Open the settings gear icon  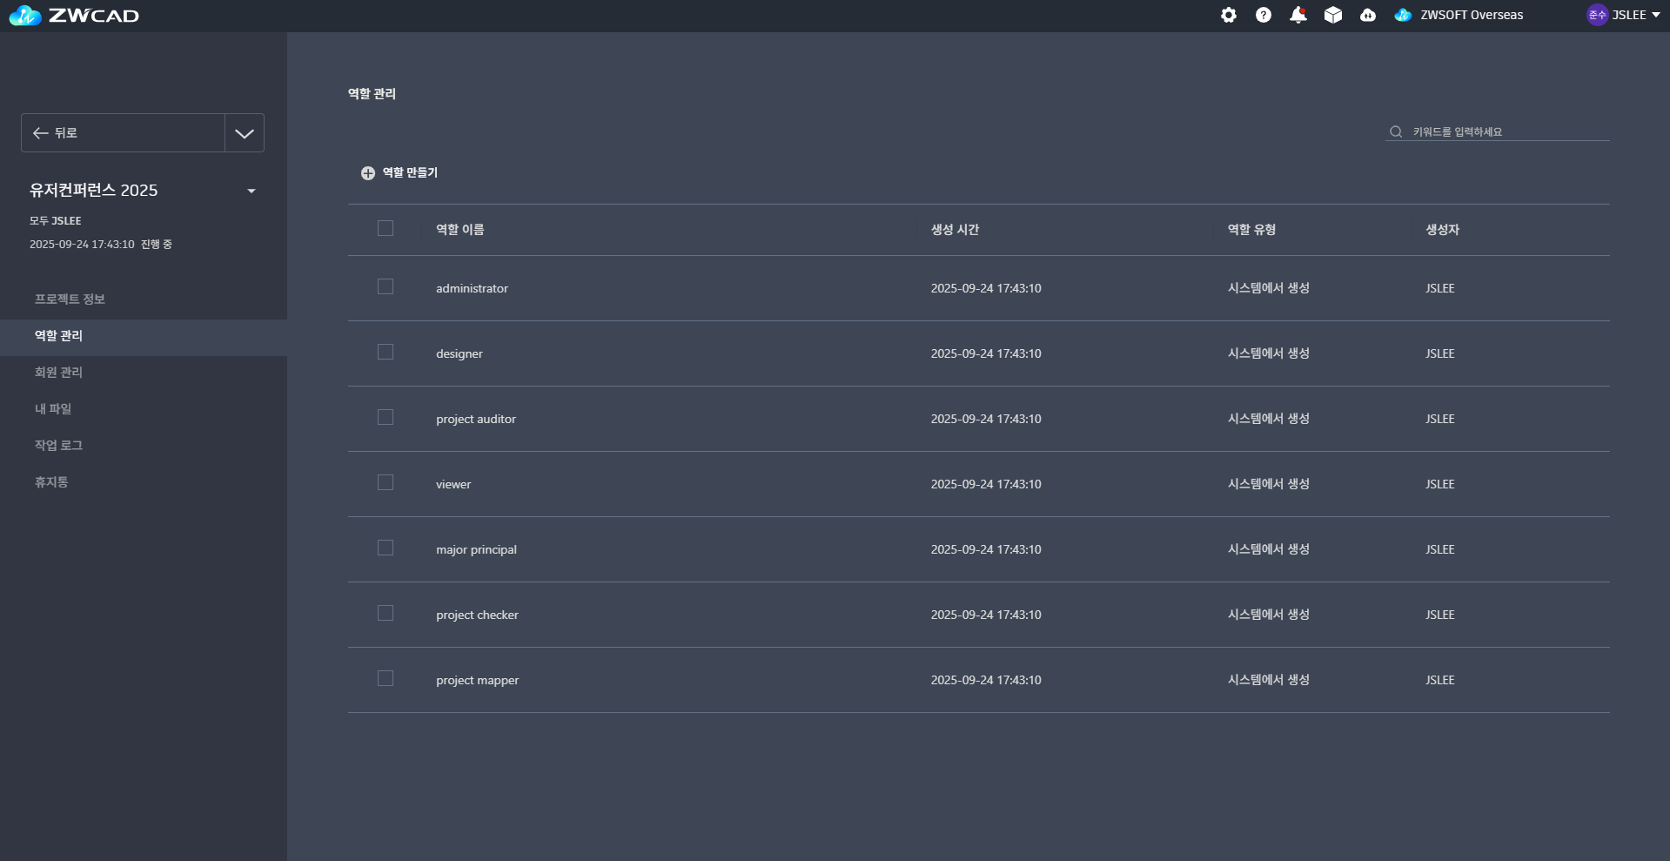tap(1228, 15)
